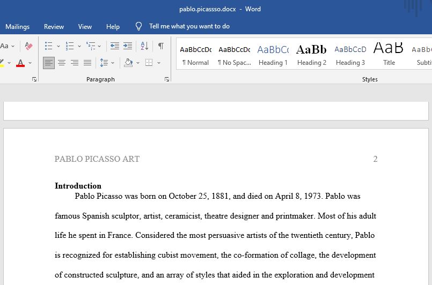The image size is (432, 285).
Task: Click the Tell me what you want to do box
Action: pos(189,26)
